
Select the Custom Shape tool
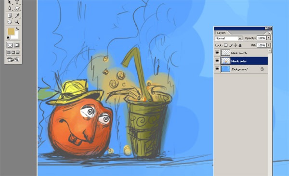coord(17,8)
